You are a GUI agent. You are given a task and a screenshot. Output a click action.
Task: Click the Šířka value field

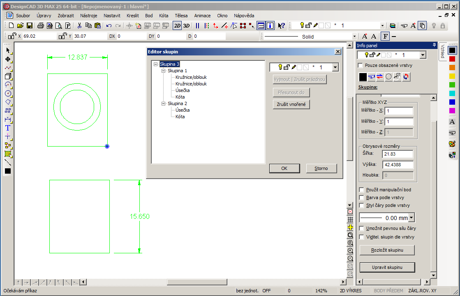point(398,154)
